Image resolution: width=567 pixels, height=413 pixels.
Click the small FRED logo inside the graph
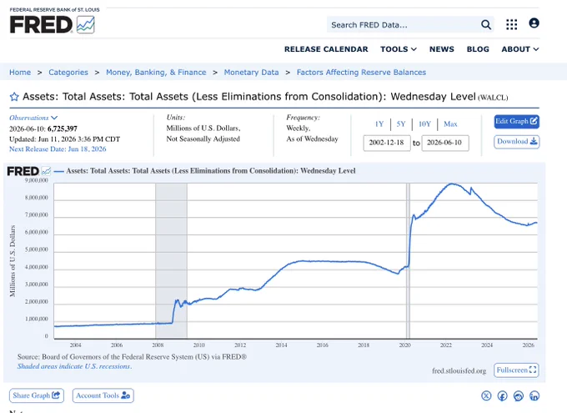28,171
